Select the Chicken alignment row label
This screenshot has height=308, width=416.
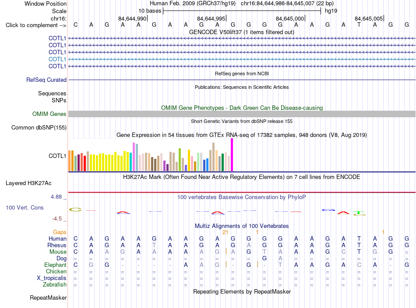pos(56,271)
